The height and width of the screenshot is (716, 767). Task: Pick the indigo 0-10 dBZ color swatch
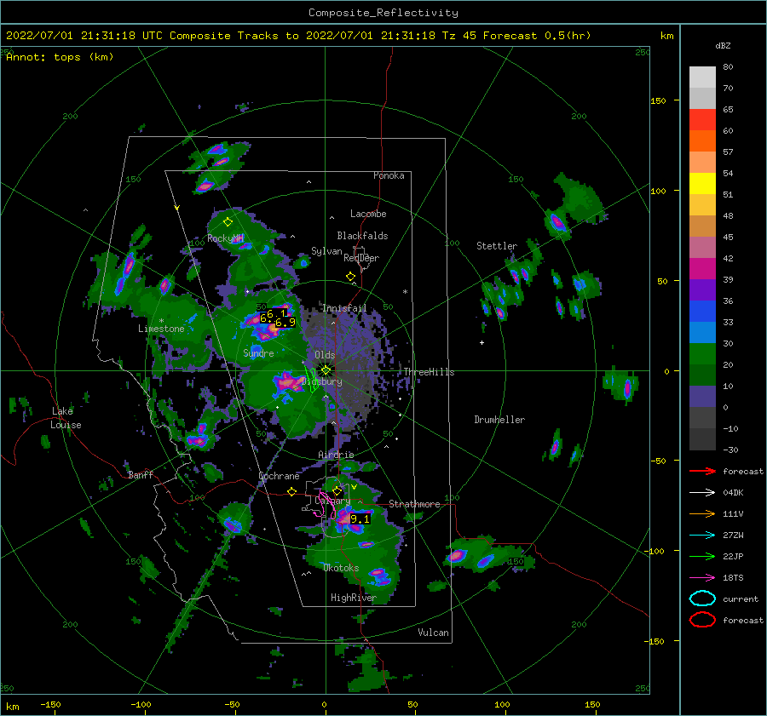702,397
